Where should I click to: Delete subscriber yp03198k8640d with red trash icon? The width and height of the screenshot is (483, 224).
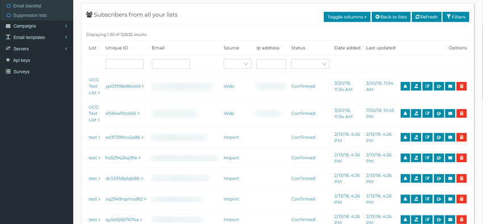click(x=461, y=86)
